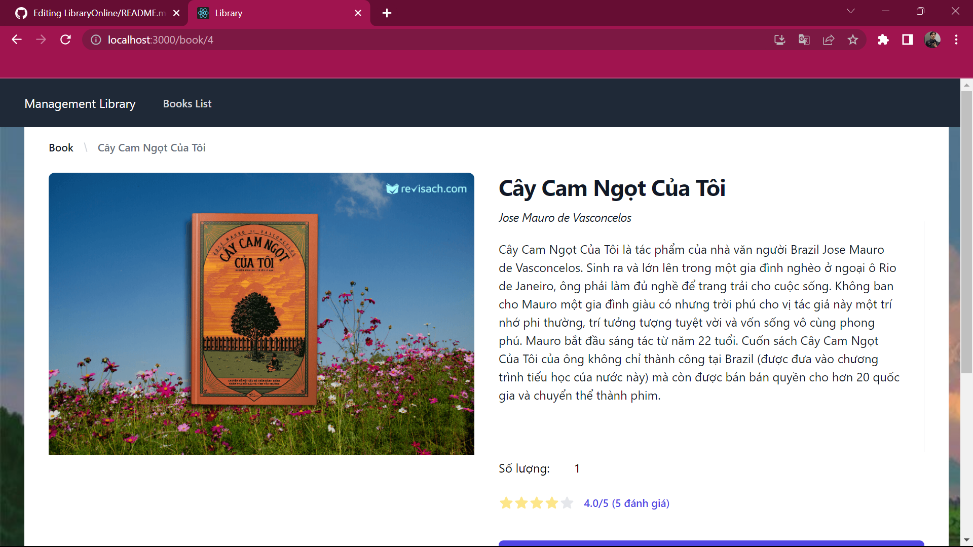Screen dimensions: 973x547
Task: Open the site information icon
Action: coord(96,40)
